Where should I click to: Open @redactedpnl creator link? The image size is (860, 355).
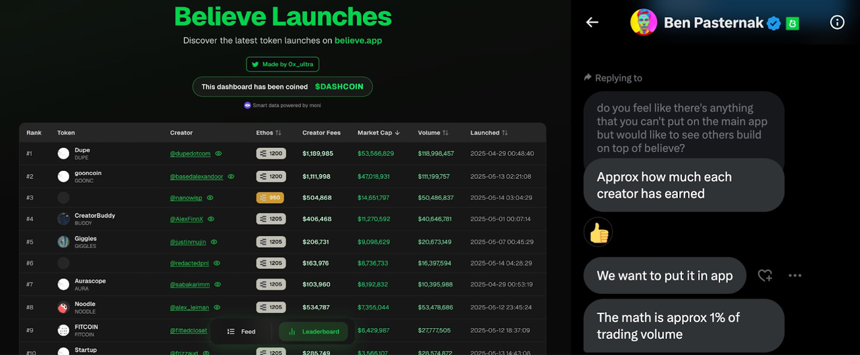coord(189,263)
